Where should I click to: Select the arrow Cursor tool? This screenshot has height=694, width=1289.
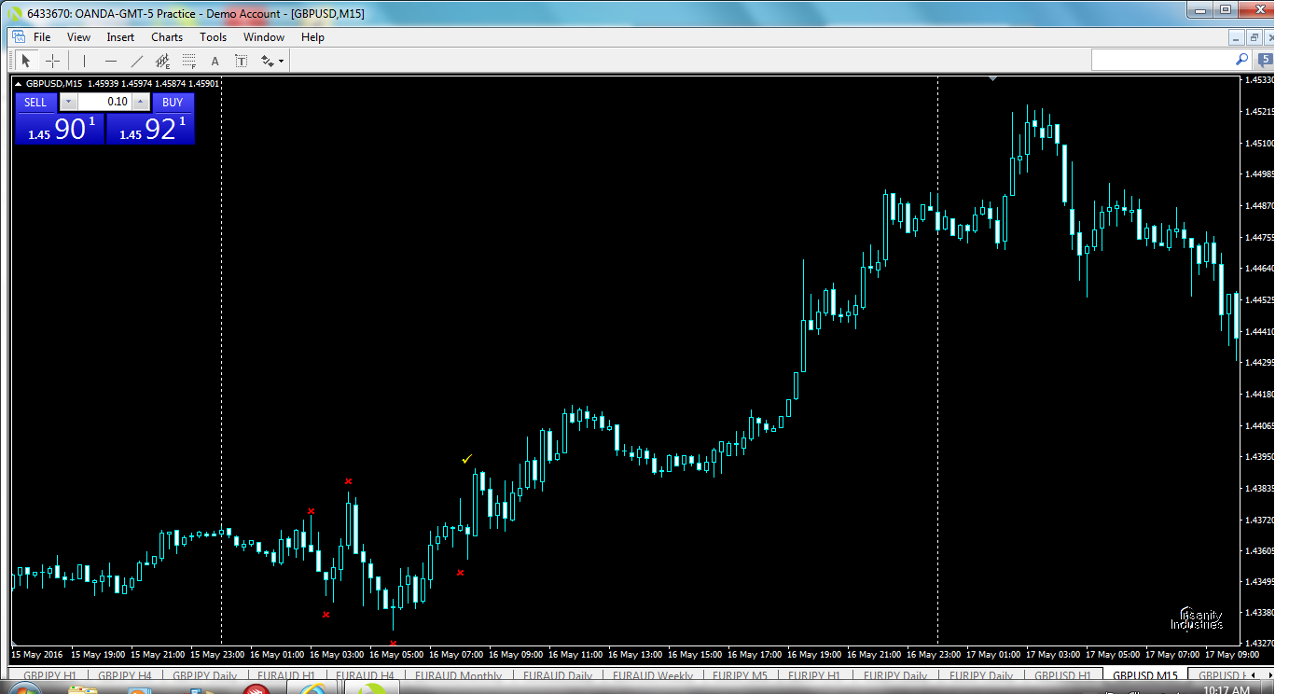pos(26,61)
